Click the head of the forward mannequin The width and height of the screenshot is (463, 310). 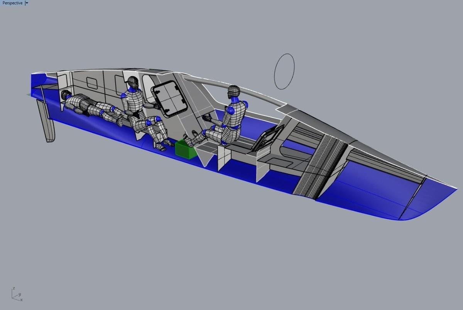coord(233,92)
